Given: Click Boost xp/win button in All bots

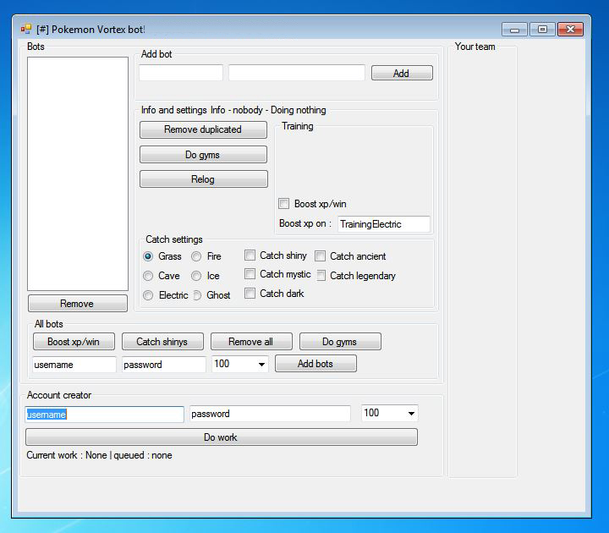Looking at the screenshot, I should click(x=74, y=342).
